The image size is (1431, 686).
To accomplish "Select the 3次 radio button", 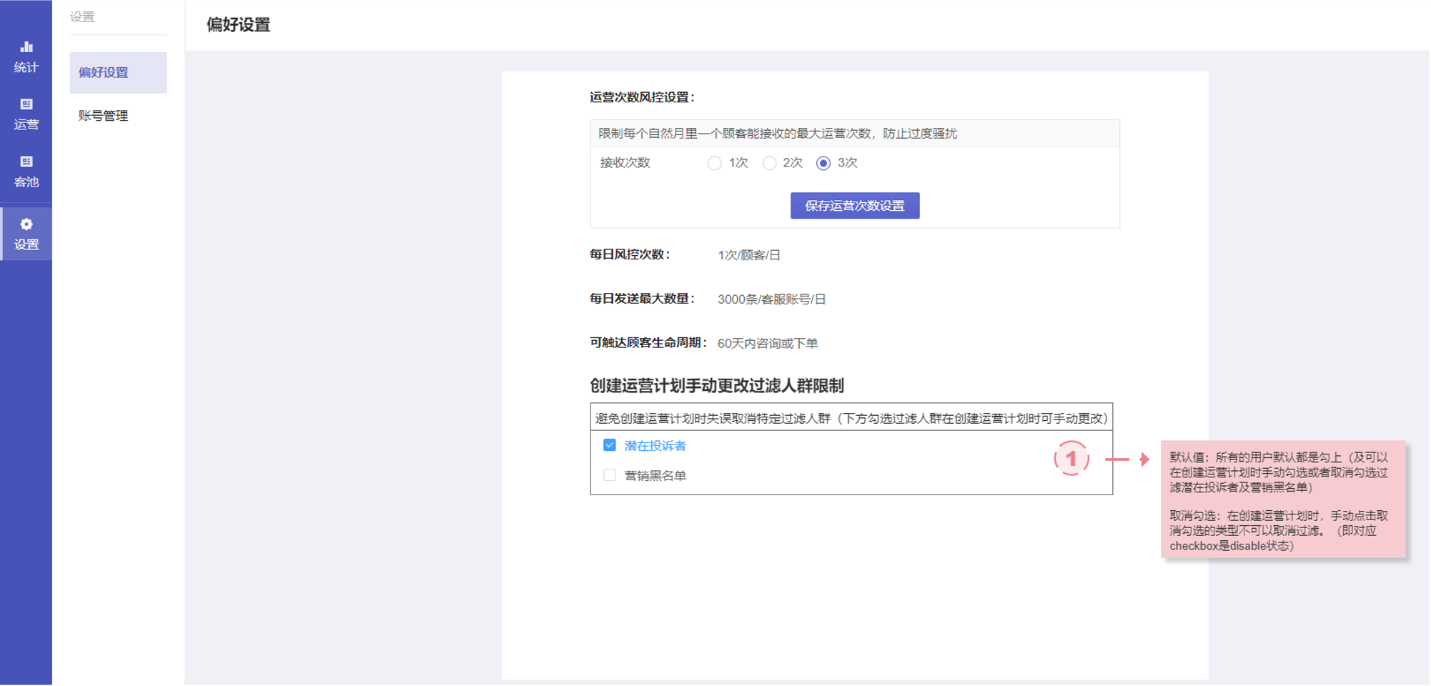I will pyautogui.click(x=823, y=164).
